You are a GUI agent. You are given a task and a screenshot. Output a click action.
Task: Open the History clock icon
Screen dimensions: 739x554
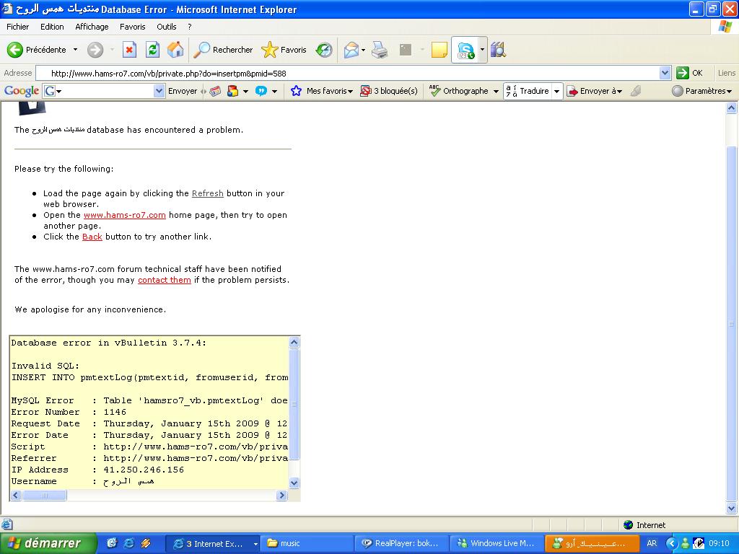324,50
